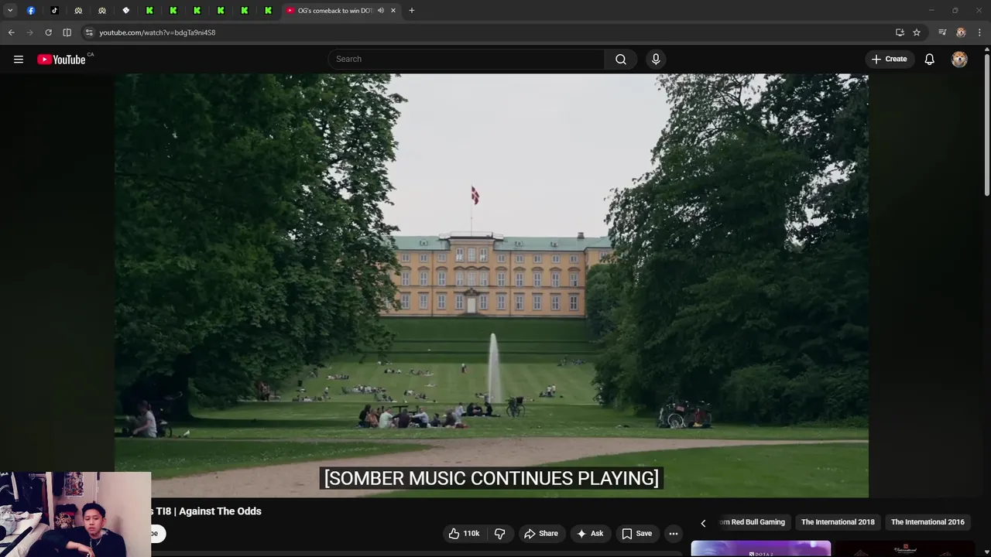The width and height of the screenshot is (991, 557).
Task: Pause the video by clicking the player
Action: point(491,285)
